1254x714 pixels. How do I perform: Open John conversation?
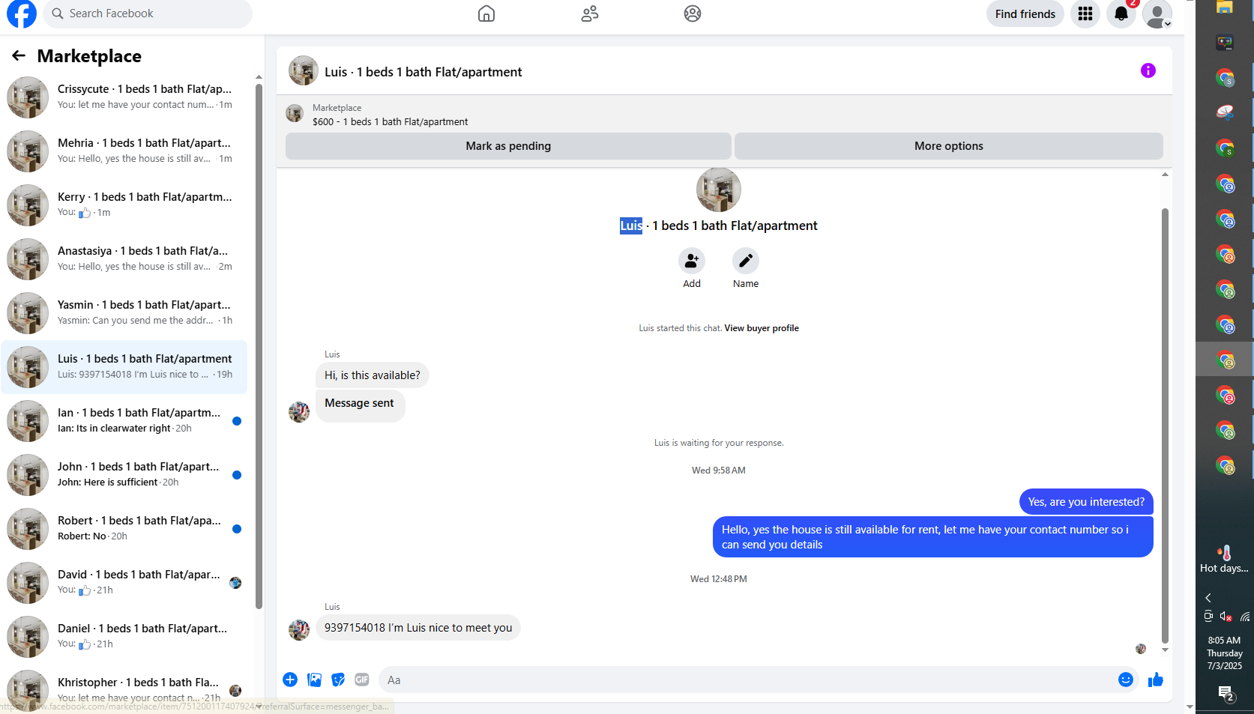124,475
